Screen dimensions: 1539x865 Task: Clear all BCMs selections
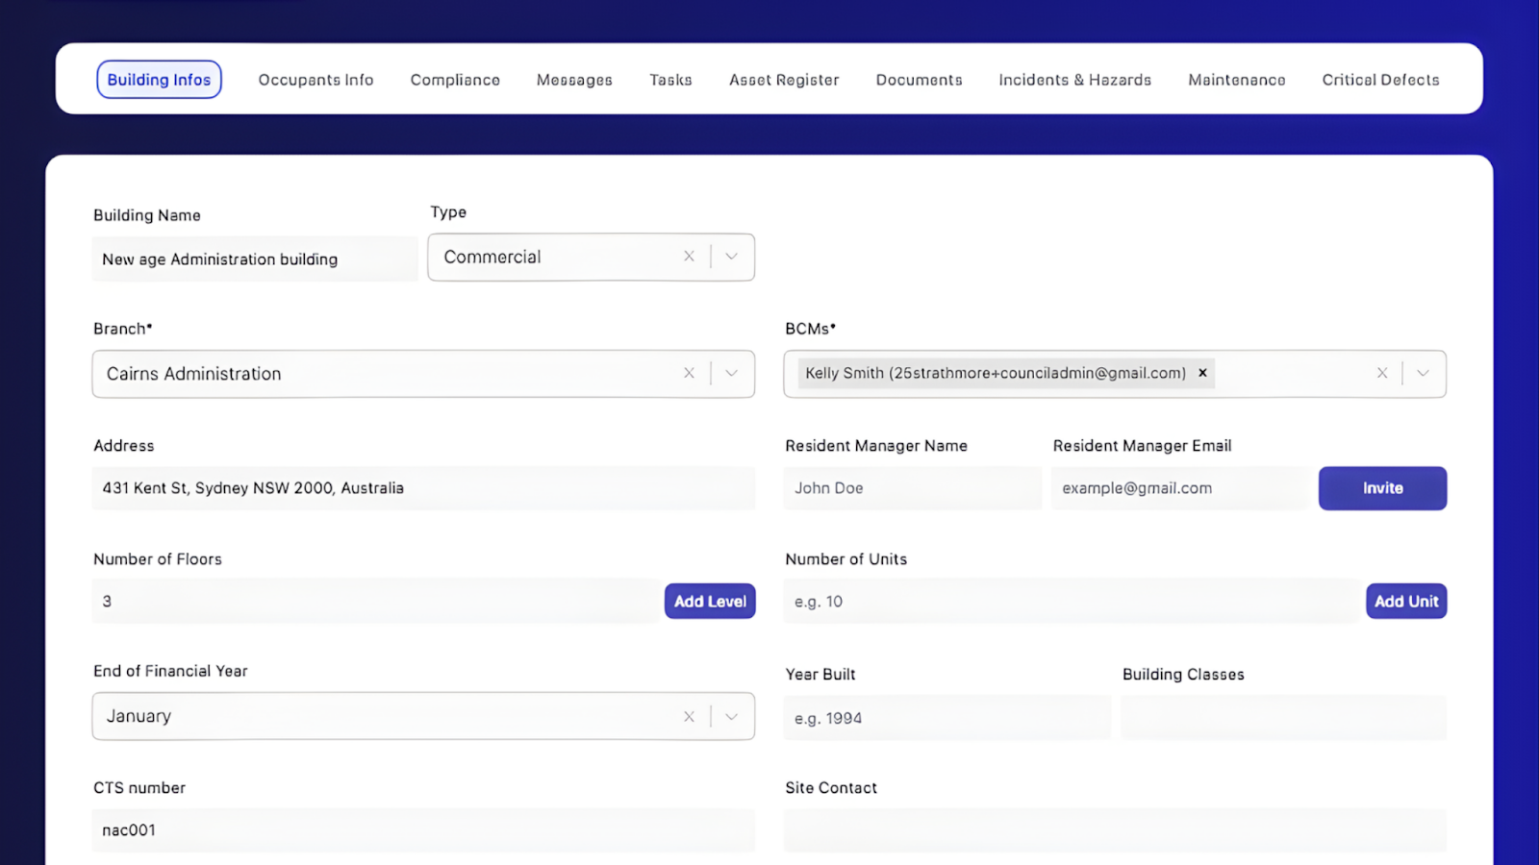[x=1382, y=373]
